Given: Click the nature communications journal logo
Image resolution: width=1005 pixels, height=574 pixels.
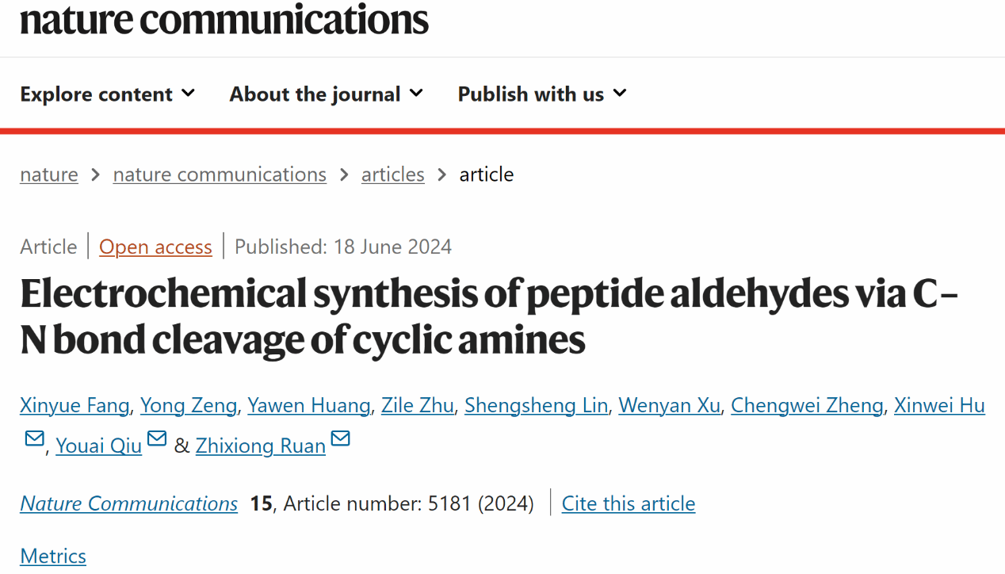Looking at the screenshot, I should click(x=224, y=19).
